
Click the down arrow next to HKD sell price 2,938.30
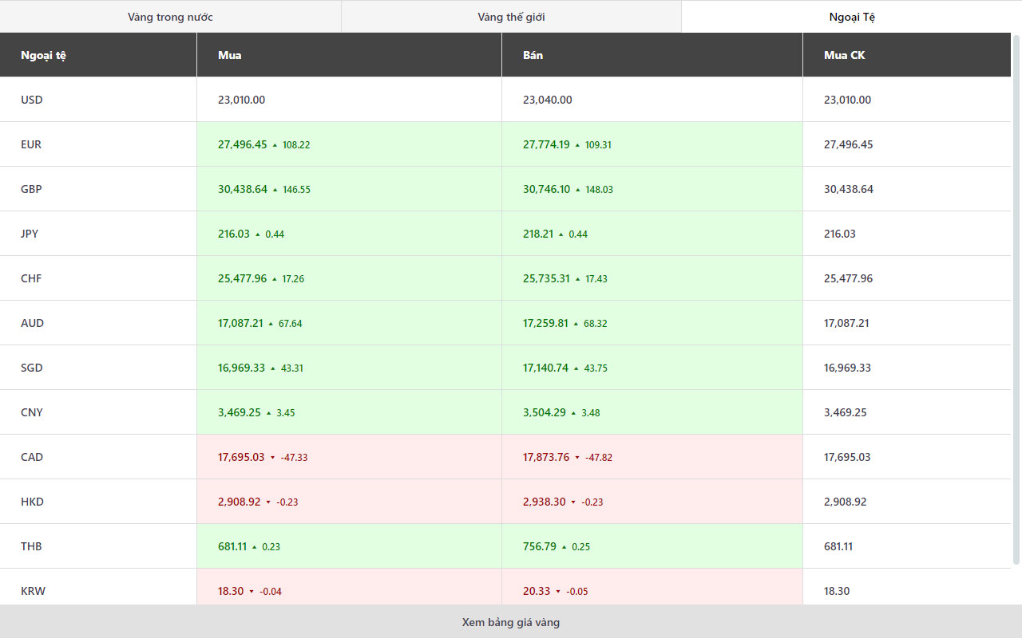pyautogui.click(x=573, y=502)
